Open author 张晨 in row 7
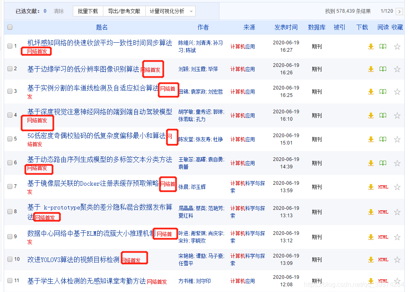408x292 pixels. click(184, 187)
